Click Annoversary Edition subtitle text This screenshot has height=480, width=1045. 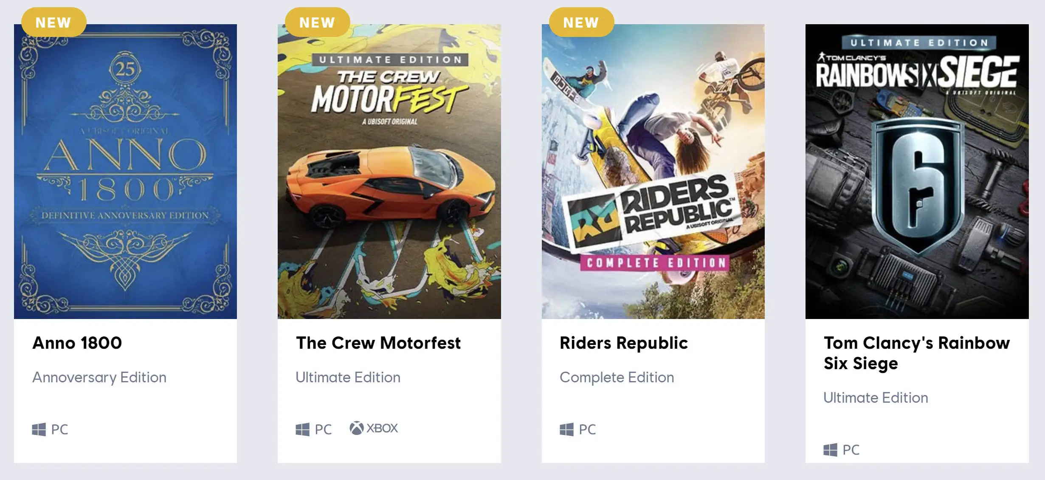(x=99, y=377)
